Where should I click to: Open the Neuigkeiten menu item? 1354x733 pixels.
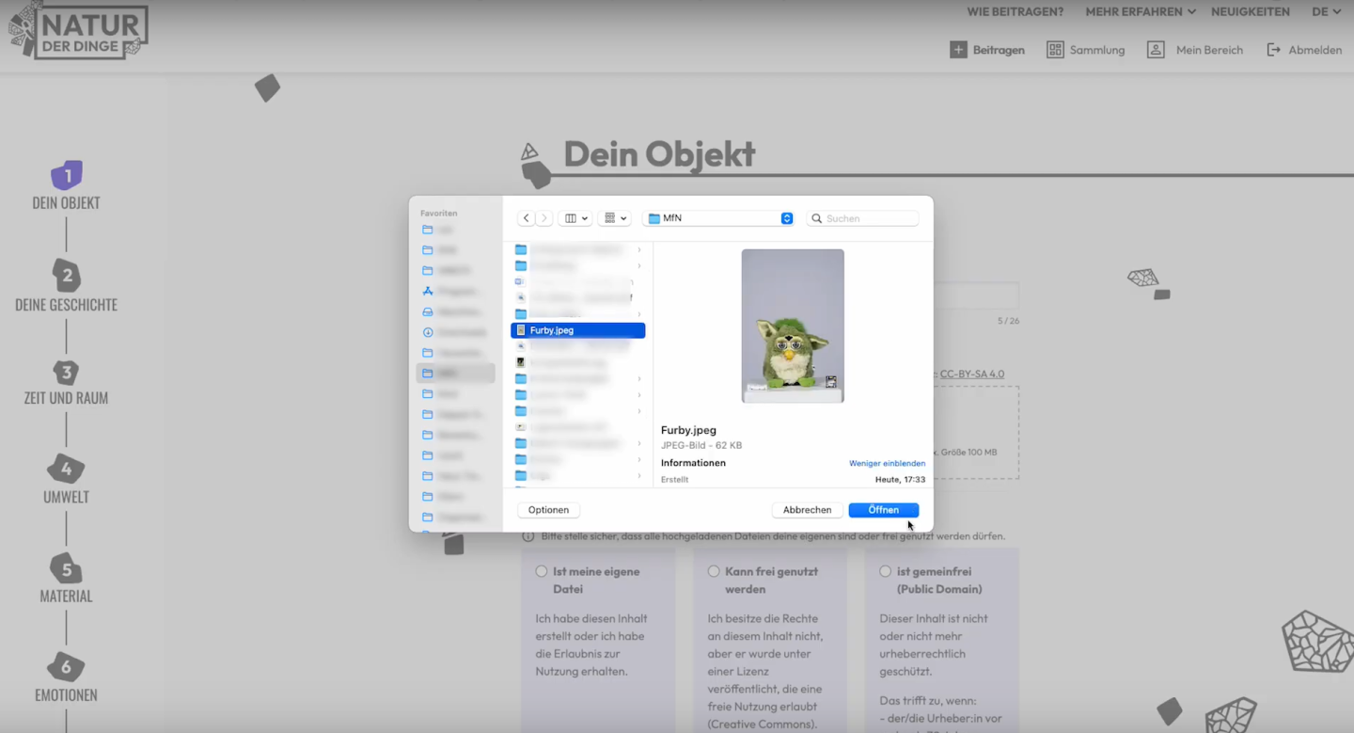1250,12
